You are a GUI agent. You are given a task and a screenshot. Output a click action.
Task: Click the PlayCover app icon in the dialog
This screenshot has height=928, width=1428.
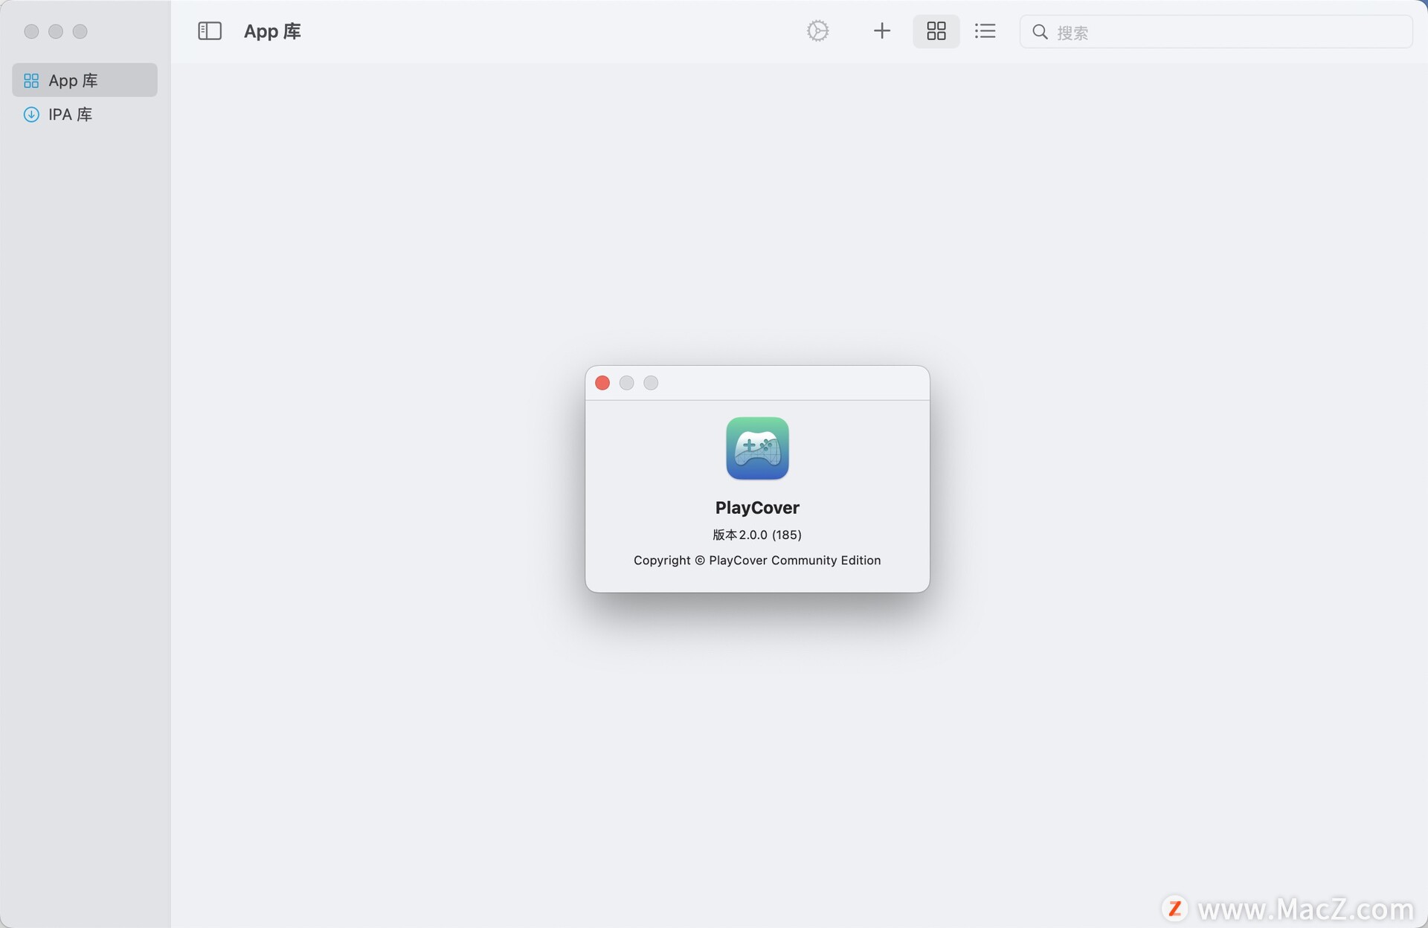(x=756, y=448)
